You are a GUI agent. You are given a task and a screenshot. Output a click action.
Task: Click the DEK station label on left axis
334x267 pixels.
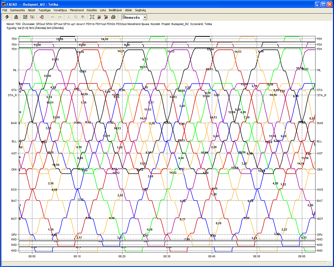14,169
